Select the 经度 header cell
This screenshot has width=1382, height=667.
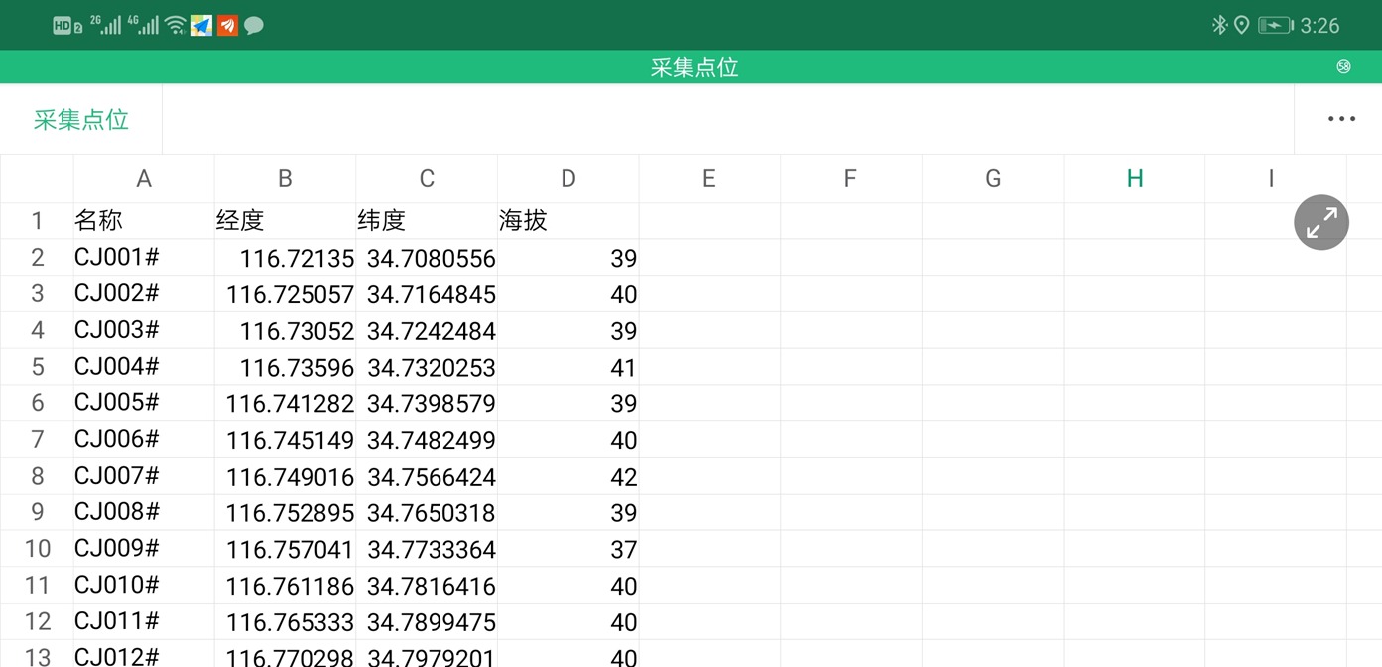click(285, 221)
